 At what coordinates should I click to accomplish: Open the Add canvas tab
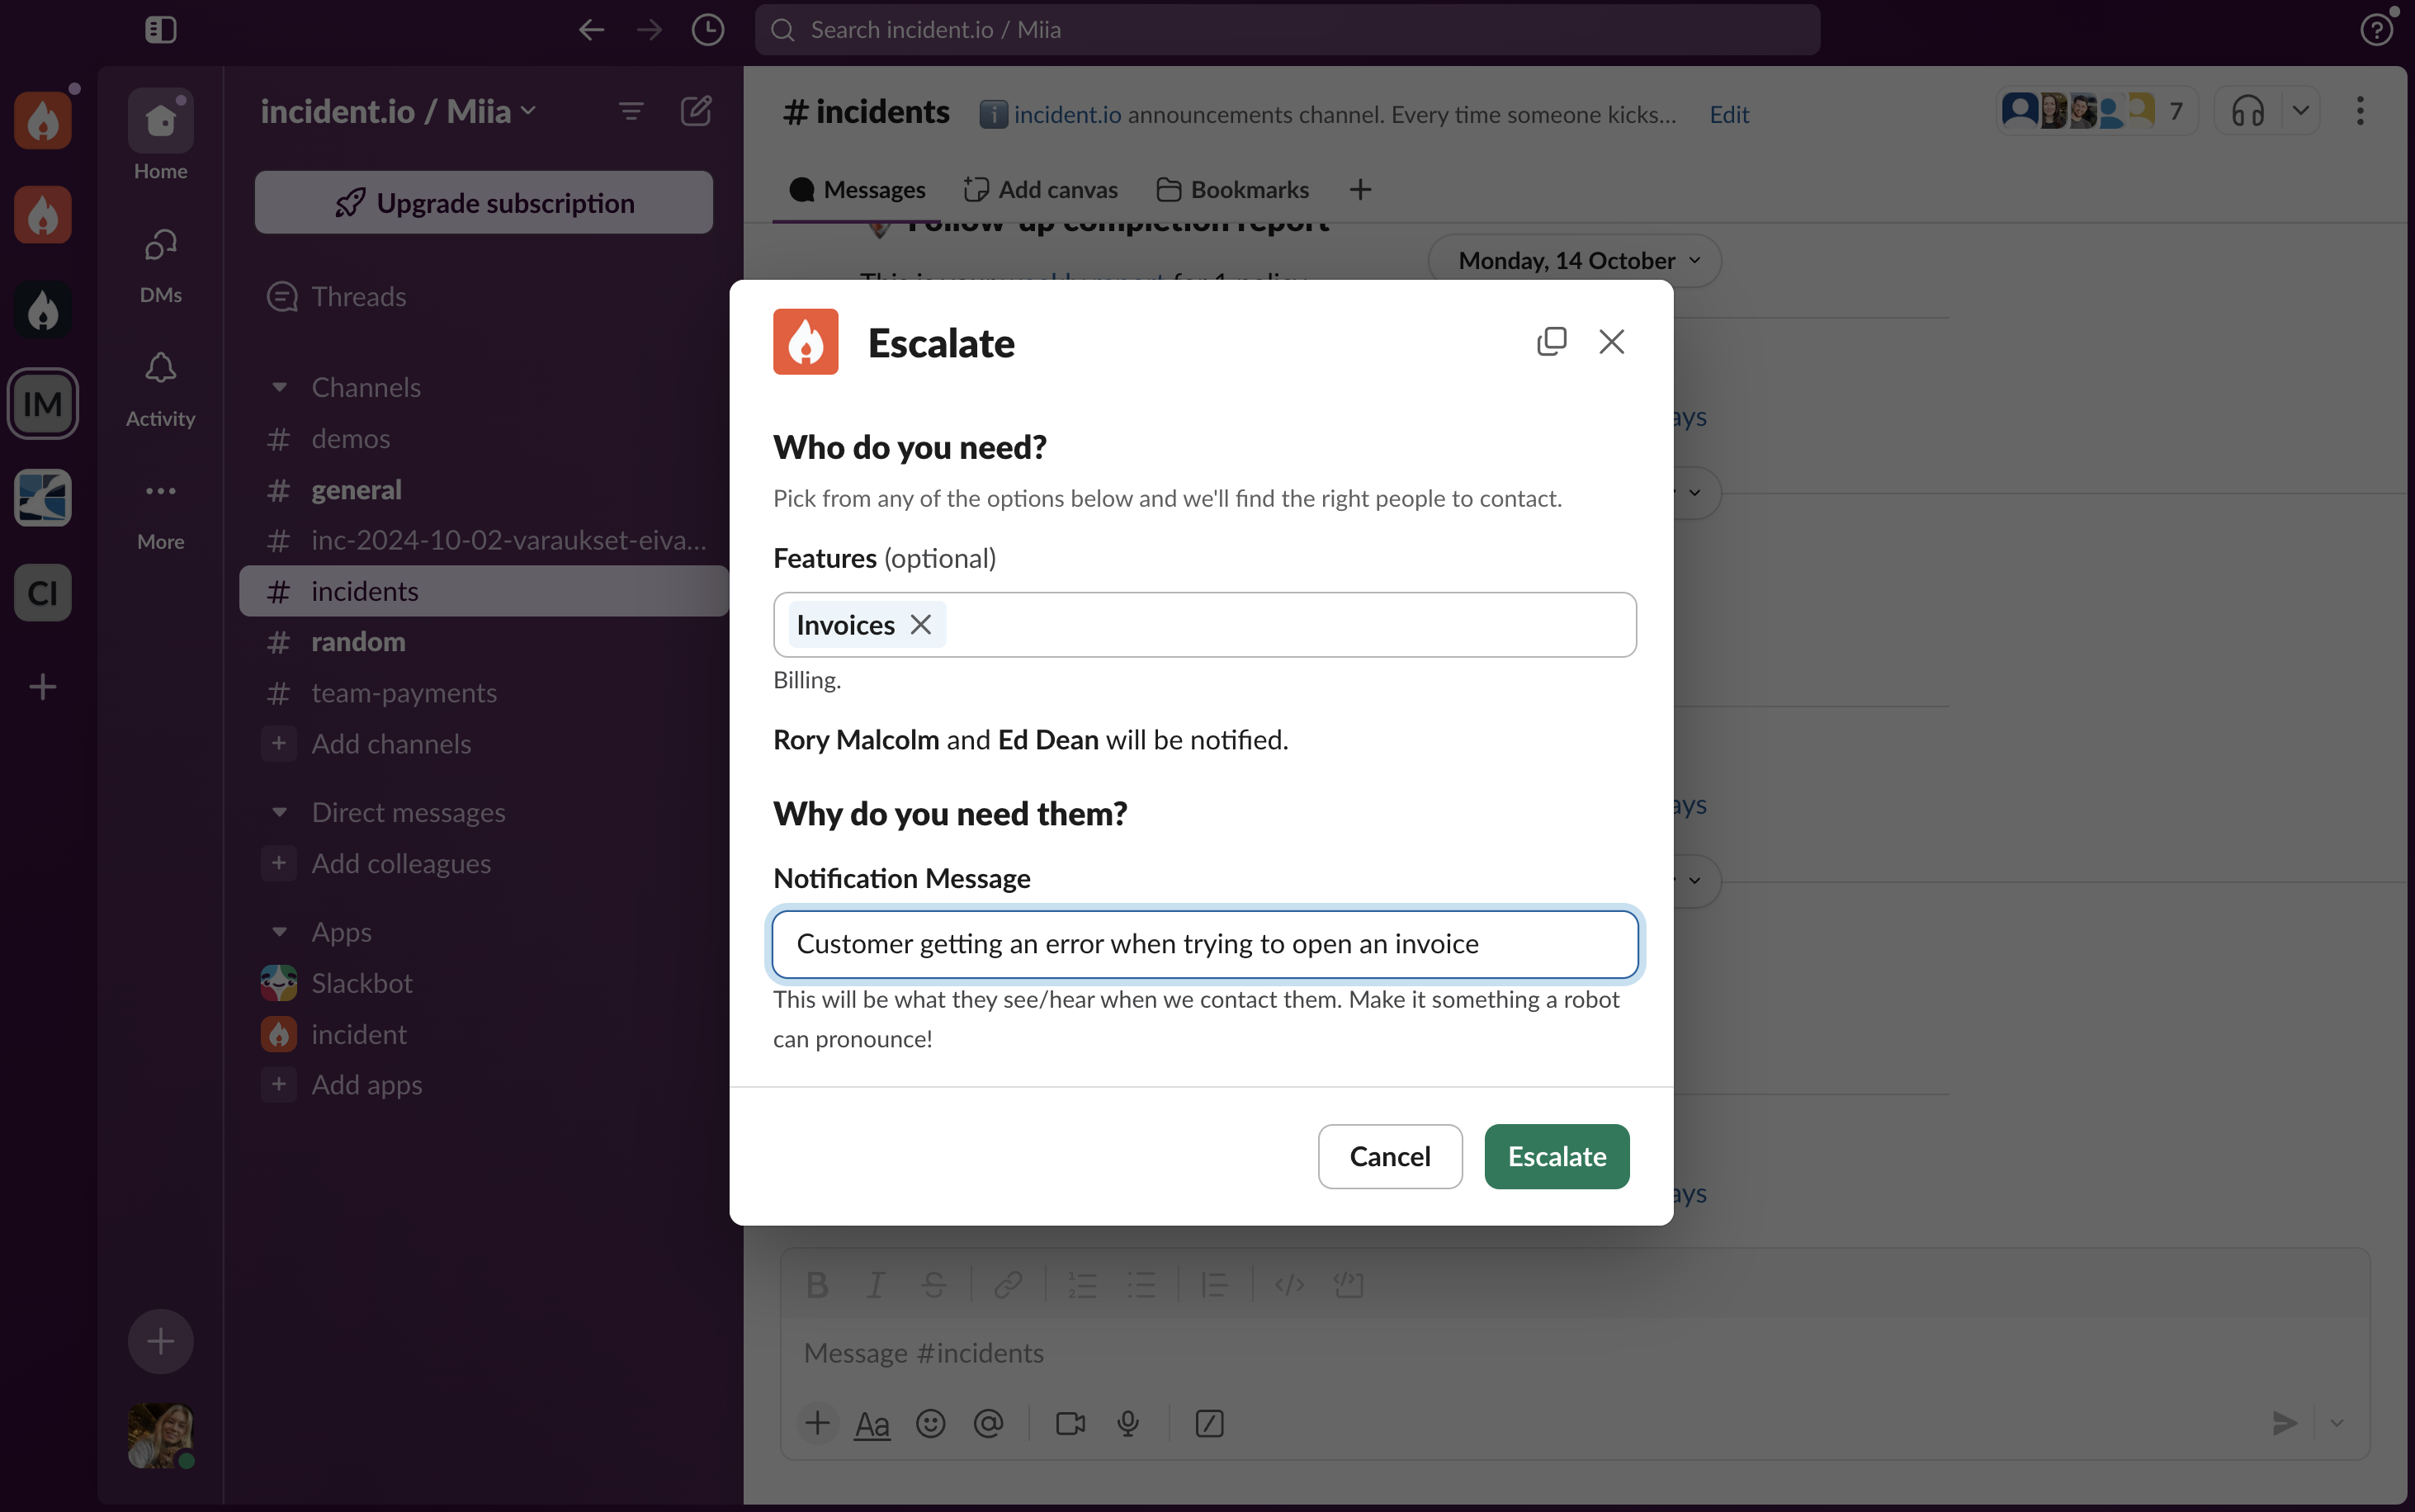(x=1041, y=190)
